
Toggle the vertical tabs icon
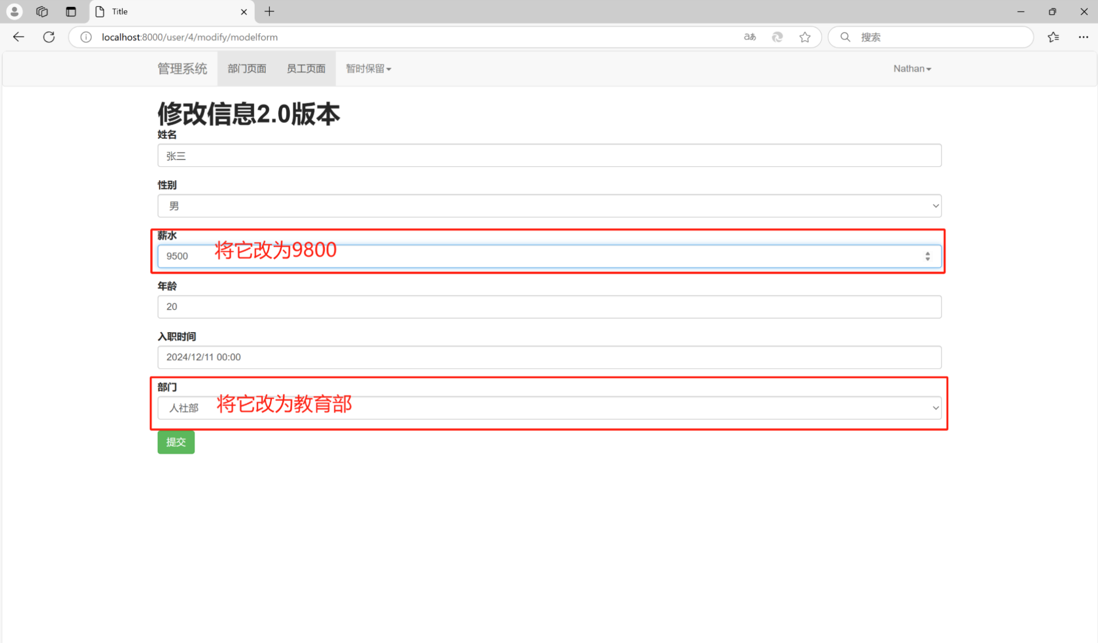click(71, 11)
